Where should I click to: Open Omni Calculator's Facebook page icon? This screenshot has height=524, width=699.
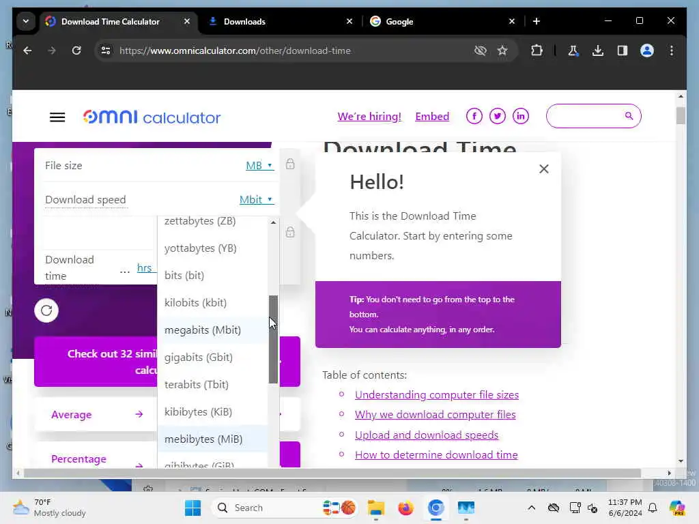coord(474,116)
